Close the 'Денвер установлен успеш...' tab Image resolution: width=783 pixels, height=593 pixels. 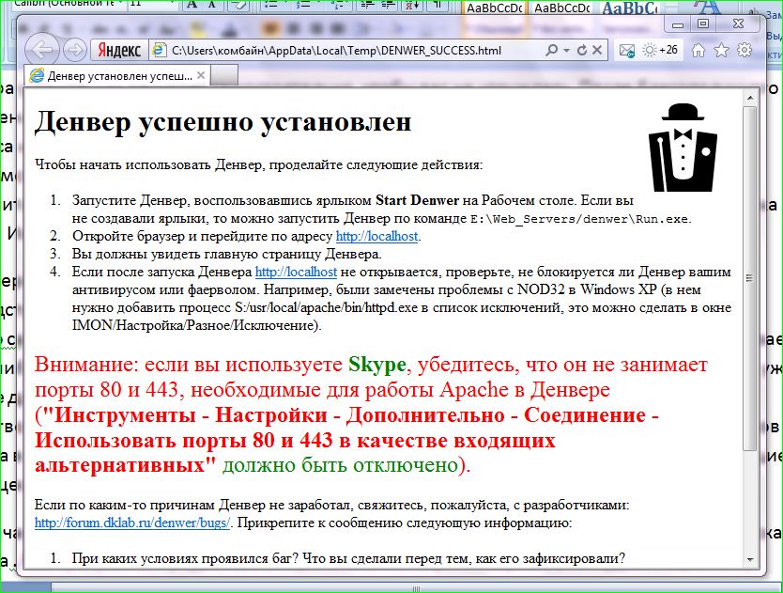tap(201, 75)
